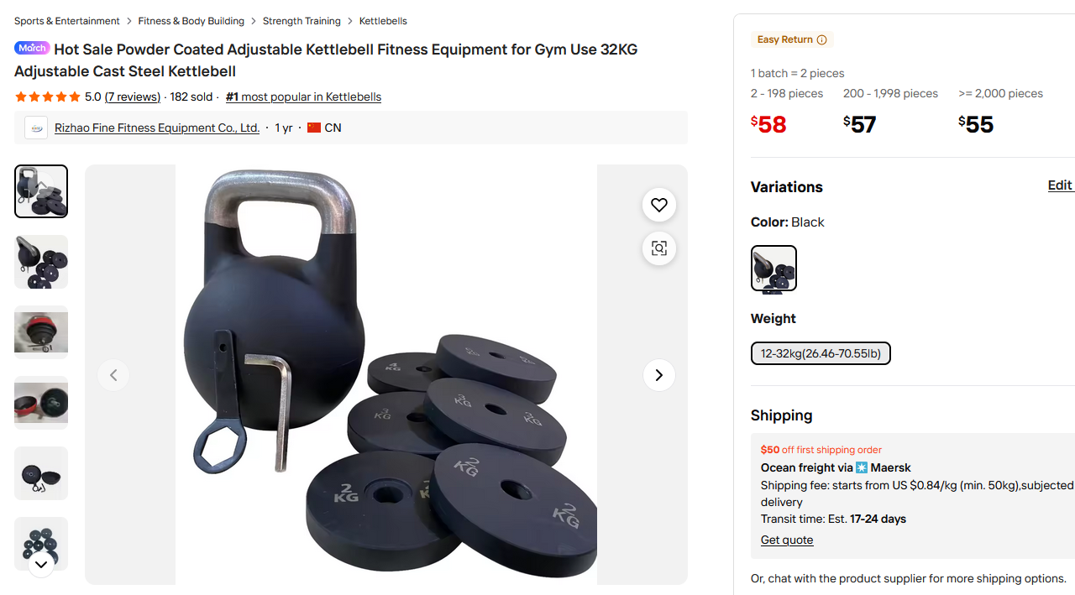This screenshot has height=595, width=1075.
Task: Select the 12-32kg weight option
Action: [821, 353]
